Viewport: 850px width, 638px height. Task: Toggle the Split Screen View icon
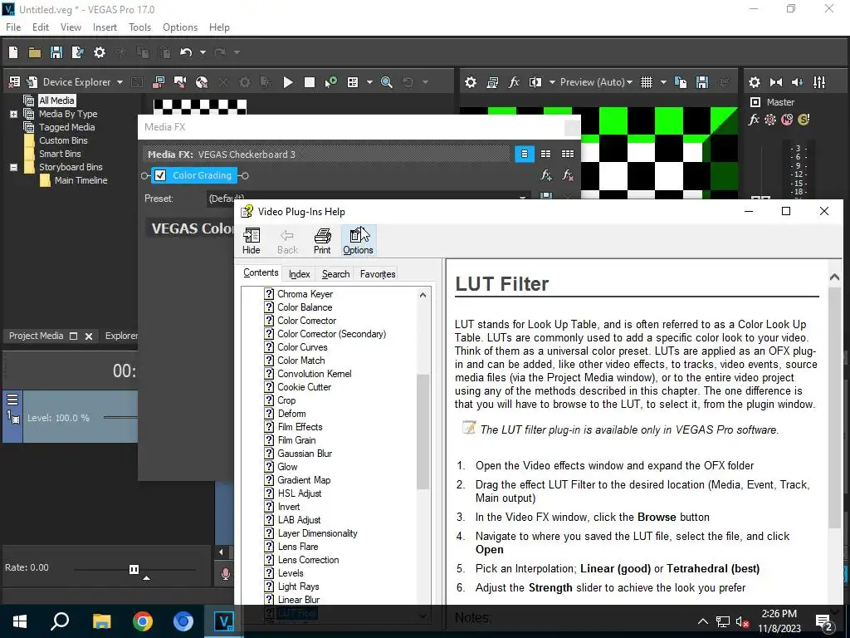(x=535, y=82)
